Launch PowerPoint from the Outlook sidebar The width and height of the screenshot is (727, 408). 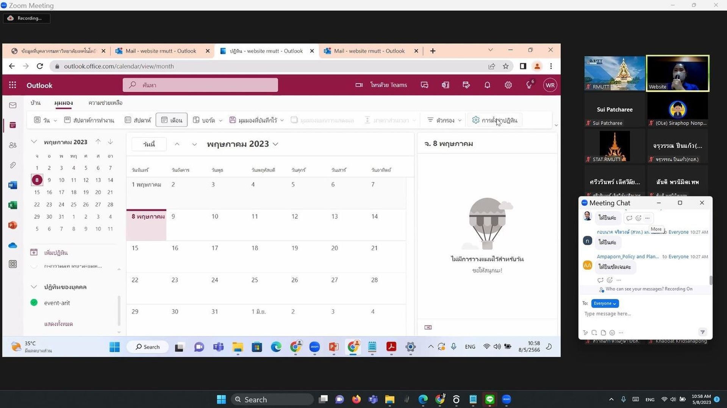coord(13,225)
